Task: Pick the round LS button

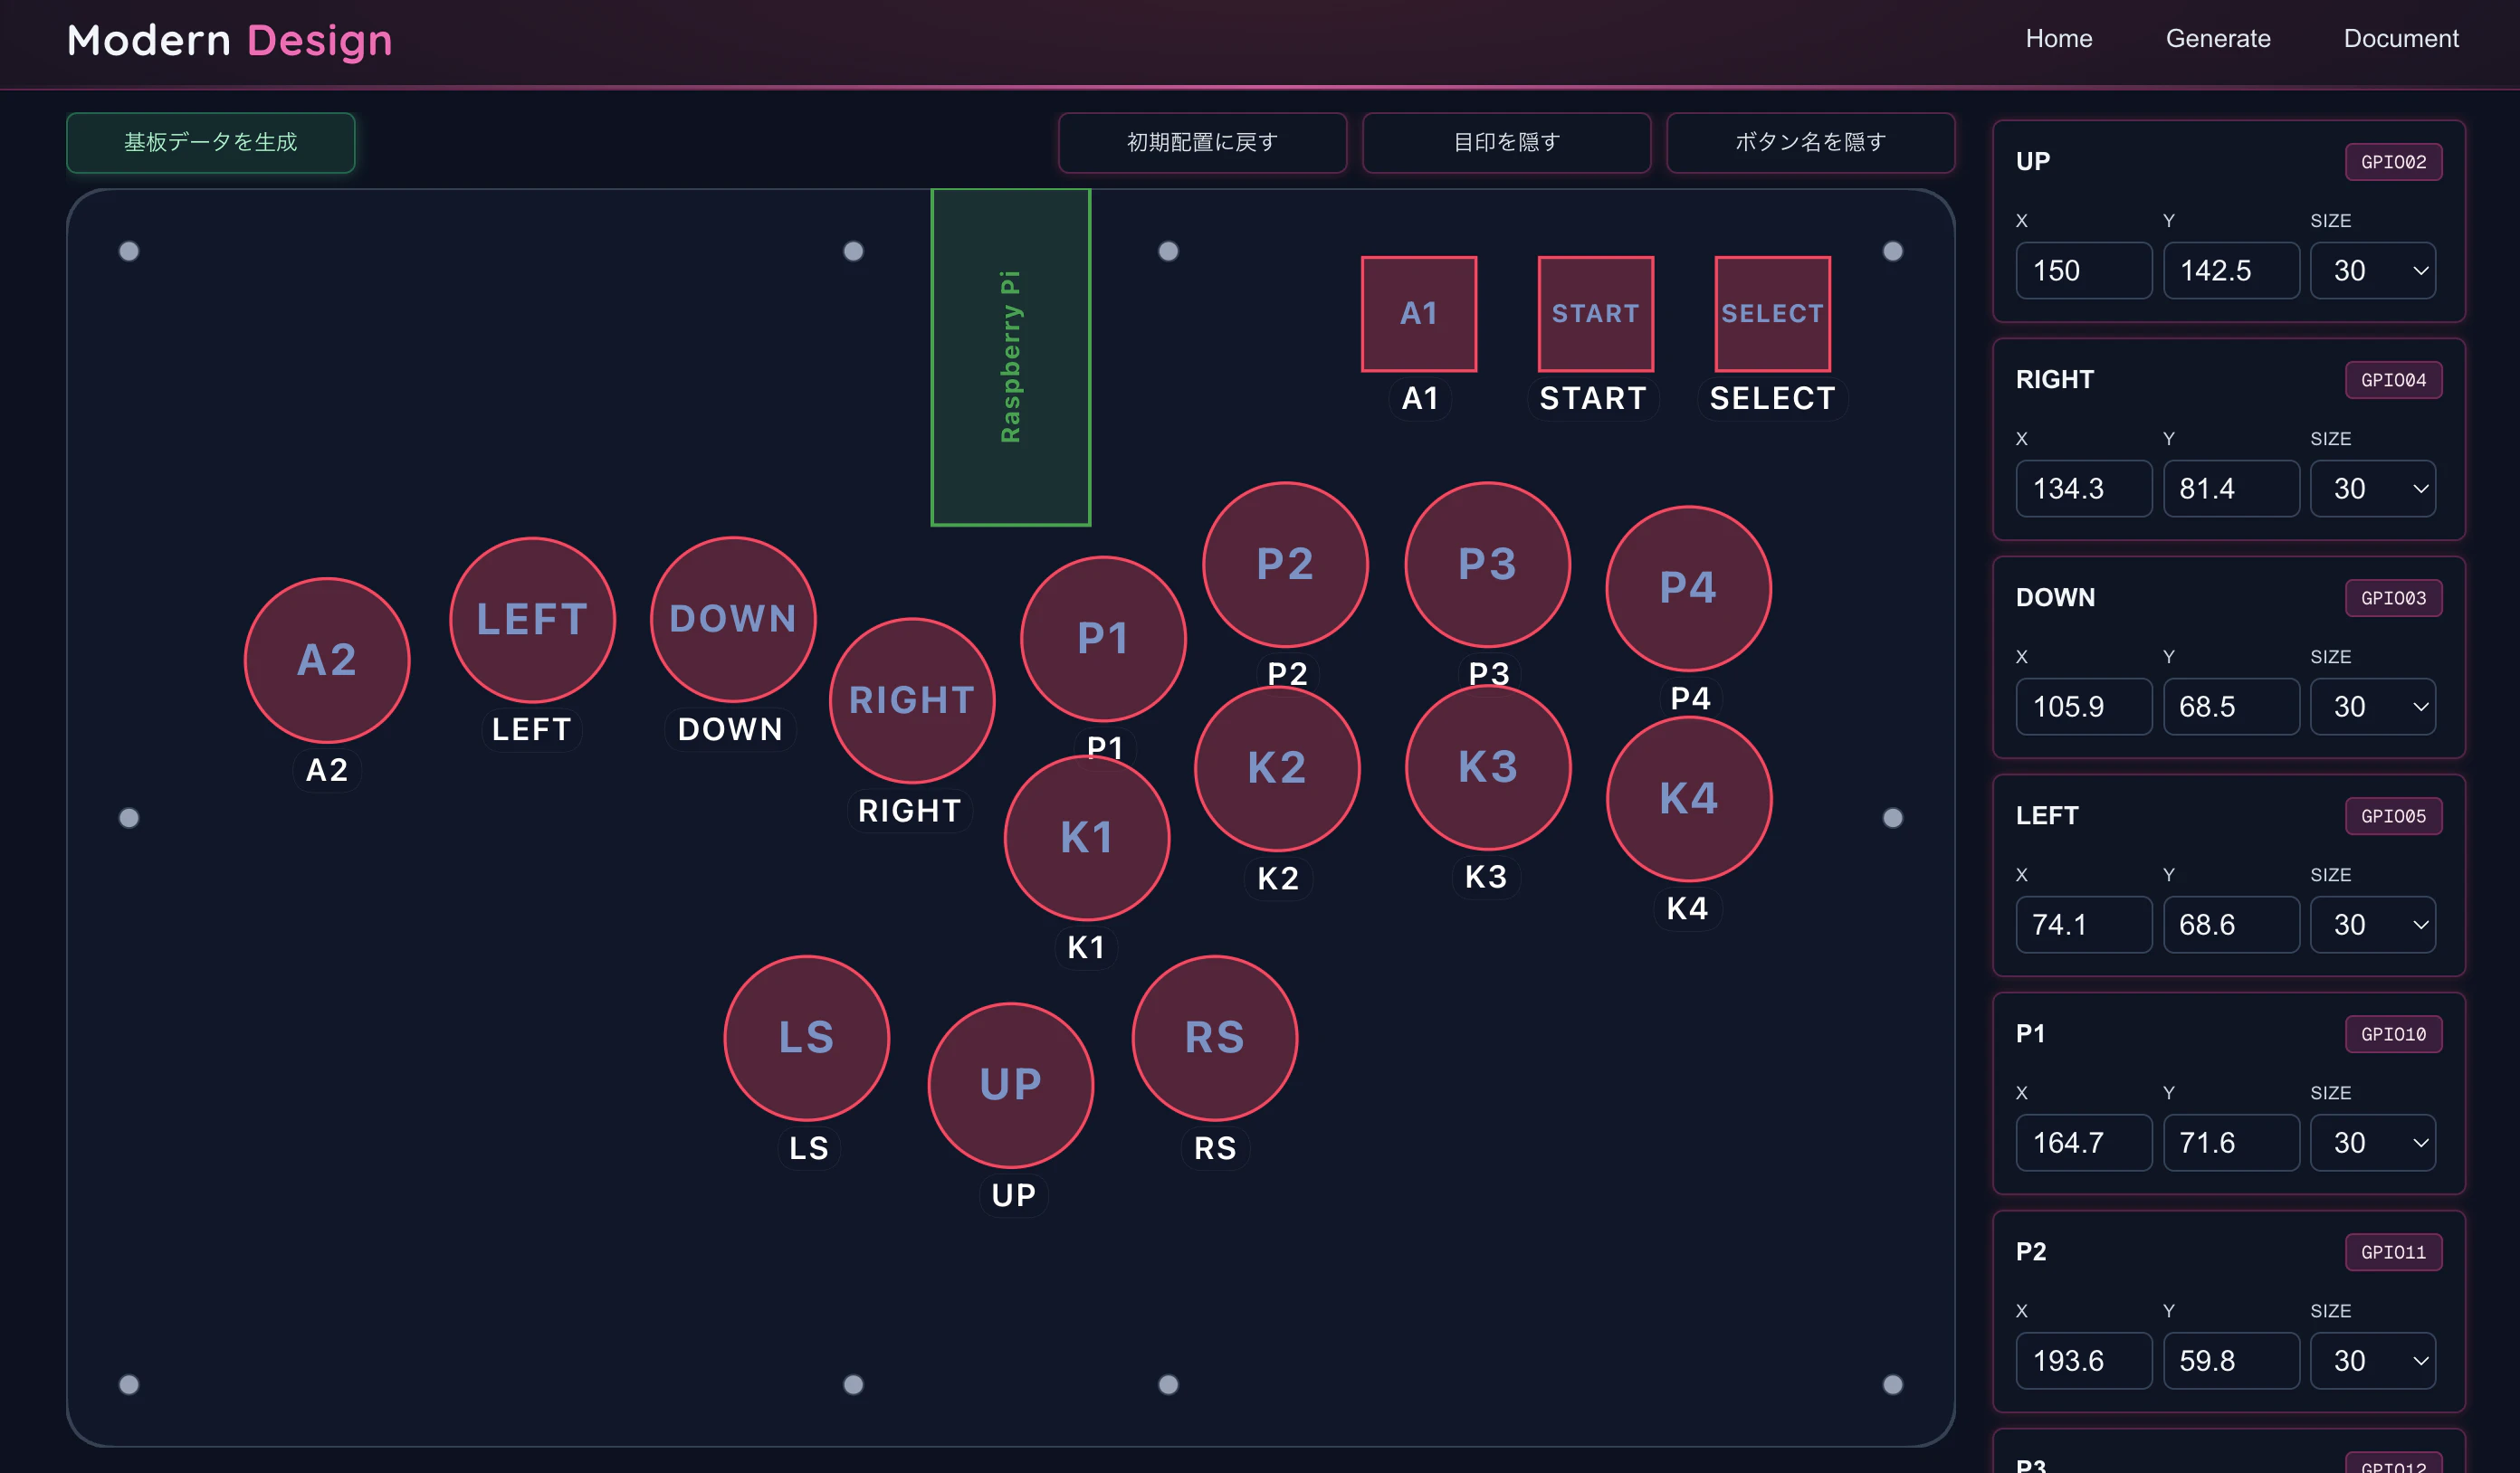Action: [806, 1037]
